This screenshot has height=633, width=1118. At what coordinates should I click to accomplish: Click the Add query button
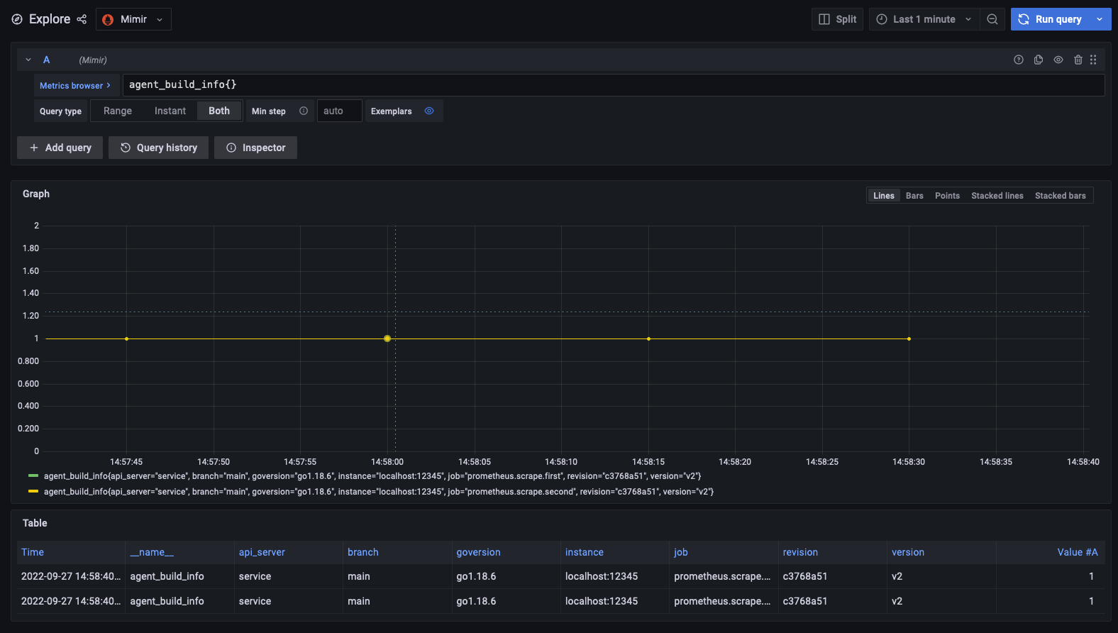pyautogui.click(x=60, y=148)
